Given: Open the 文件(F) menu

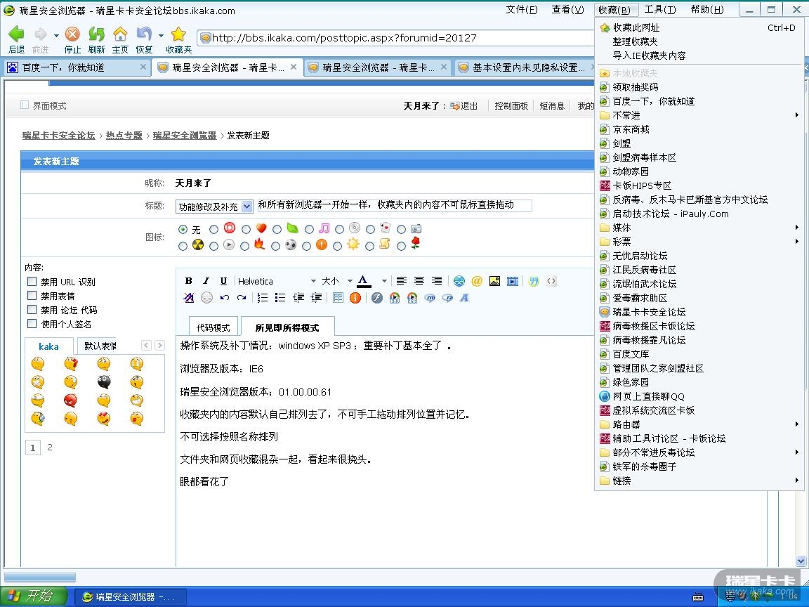Looking at the screenshot, I should (521, 9).
